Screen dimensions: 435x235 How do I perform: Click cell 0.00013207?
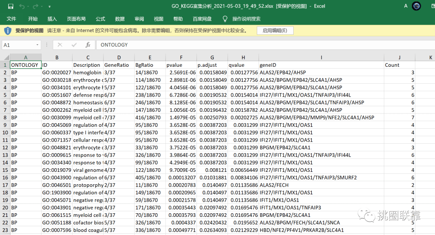click(x=181, y=177)
